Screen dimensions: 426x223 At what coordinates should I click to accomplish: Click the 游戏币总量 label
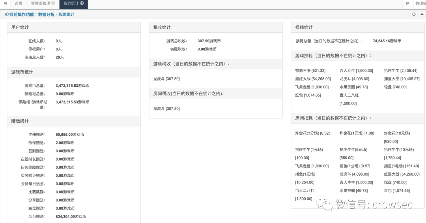35,86
